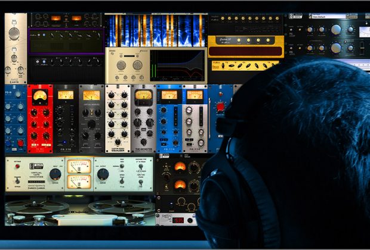Click the Input knob on Virtual Tape Machines

tap(55, 174)
